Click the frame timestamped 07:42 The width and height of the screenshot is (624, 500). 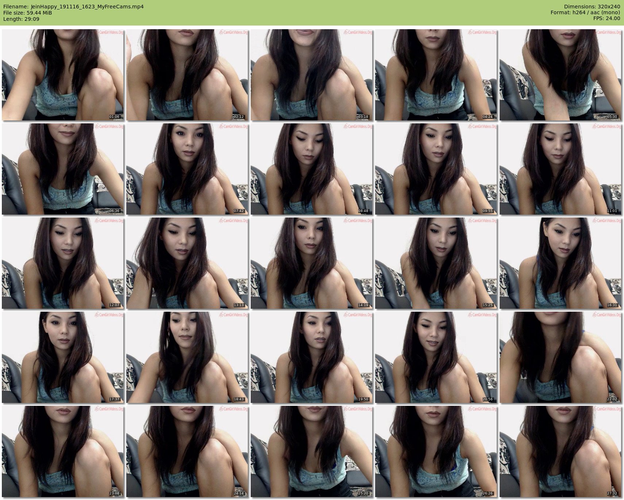(x=187, y=169)
